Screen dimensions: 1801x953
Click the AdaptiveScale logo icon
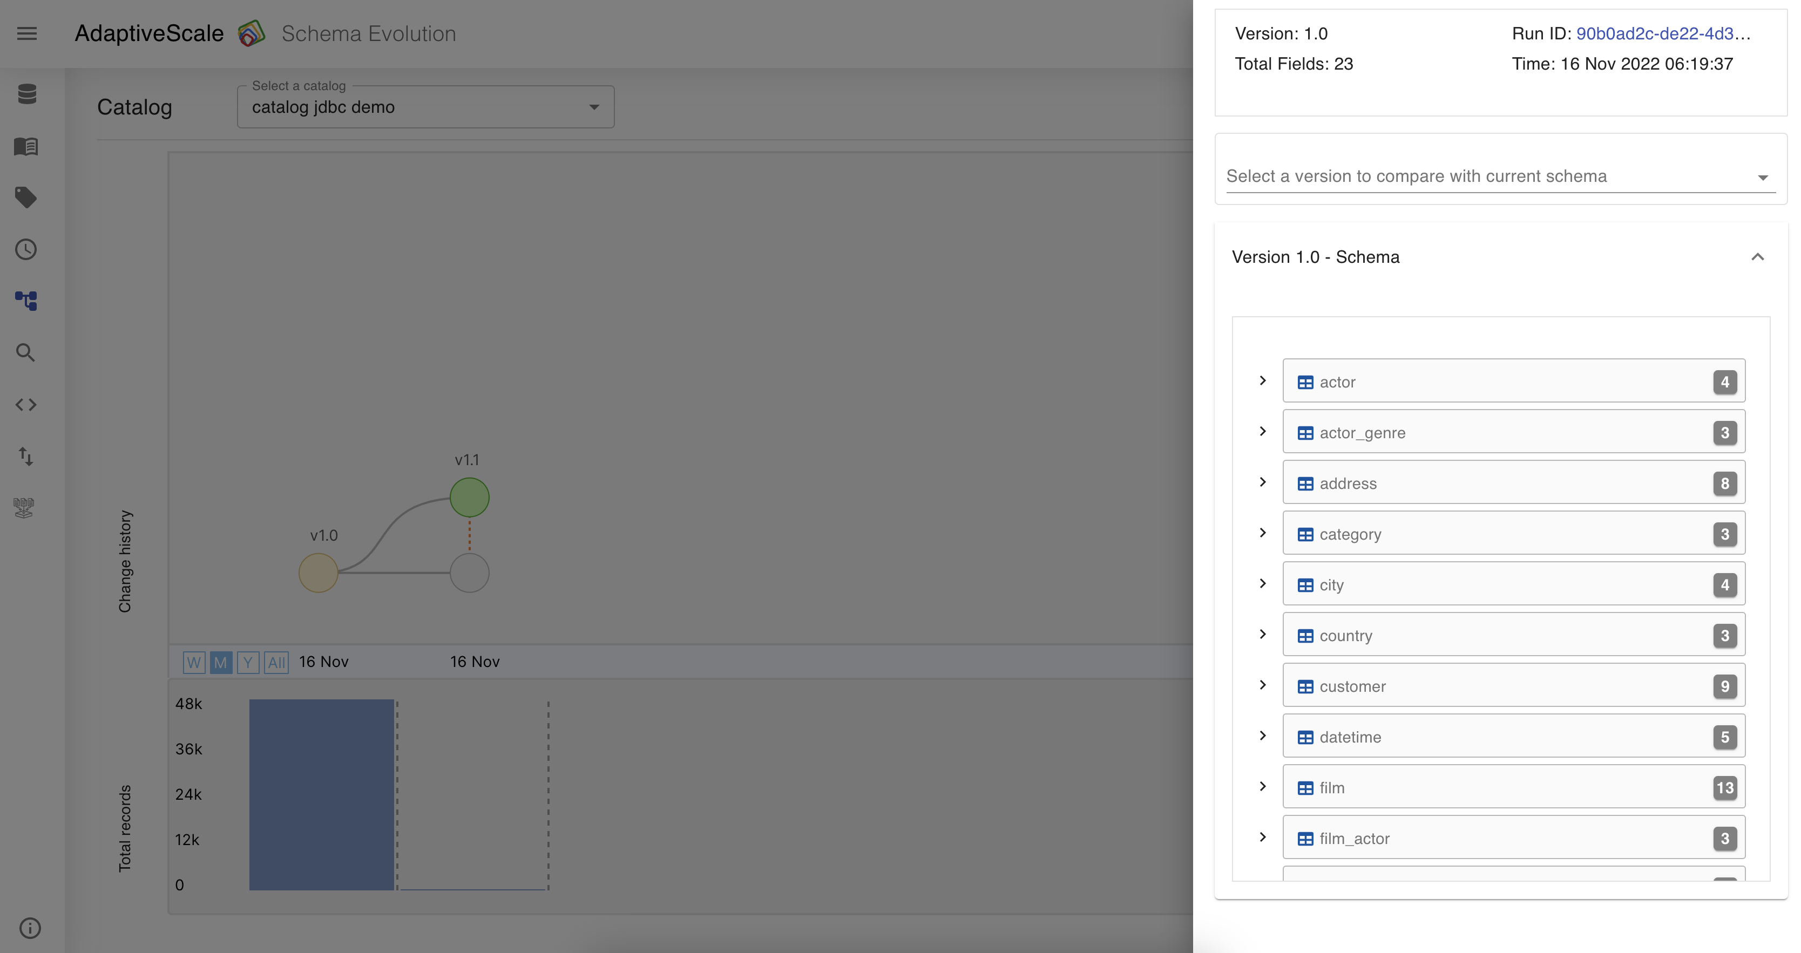click(x=252, y=33)
